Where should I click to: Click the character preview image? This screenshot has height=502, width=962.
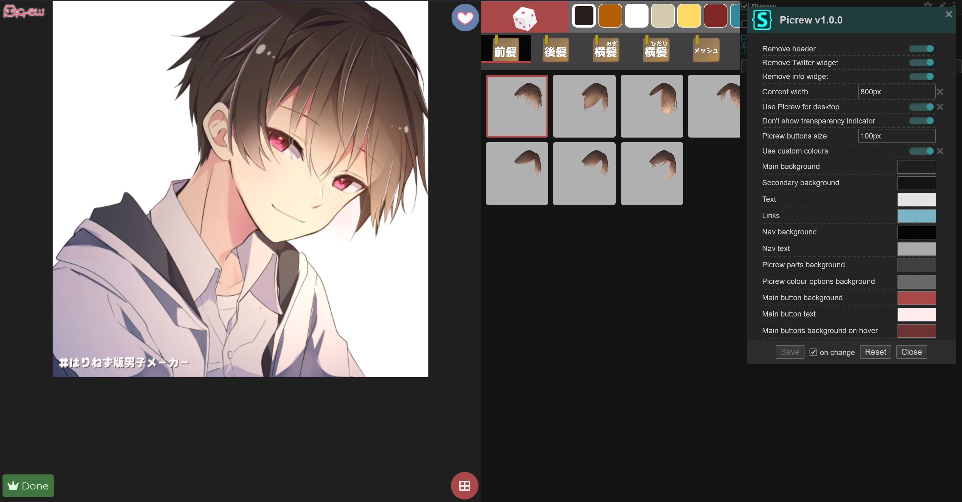pyautogui.click(x=240, y=189)
